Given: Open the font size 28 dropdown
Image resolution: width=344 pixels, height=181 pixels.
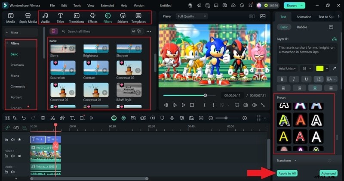Looking at the screenshot, I should [307, 69].
